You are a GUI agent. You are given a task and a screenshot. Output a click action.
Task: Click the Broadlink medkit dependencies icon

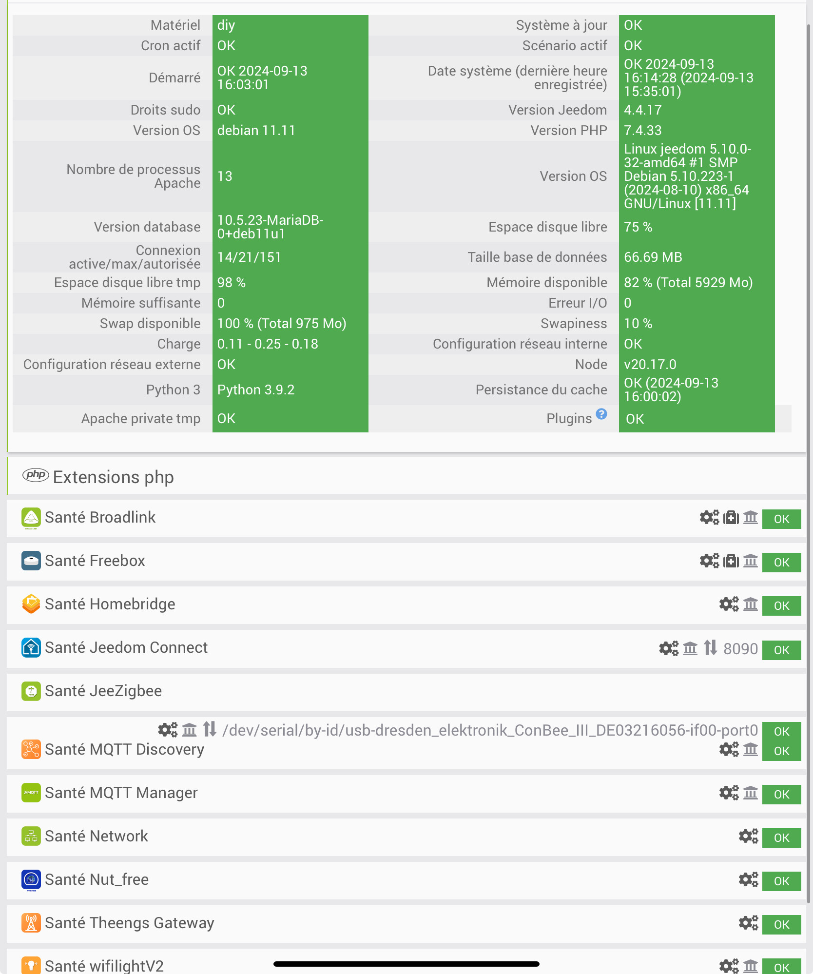coord(731,517)
